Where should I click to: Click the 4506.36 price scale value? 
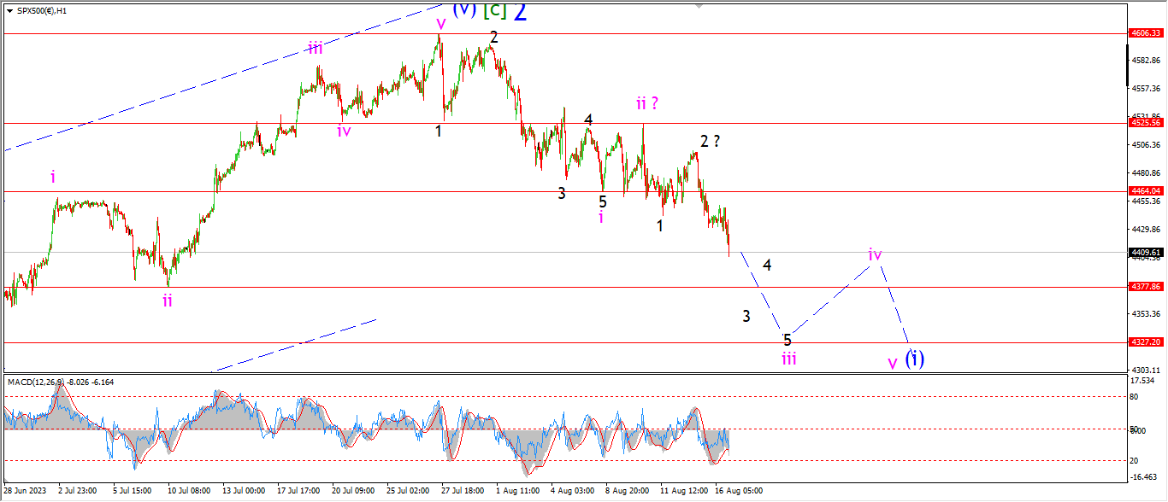pos(1147,144)
